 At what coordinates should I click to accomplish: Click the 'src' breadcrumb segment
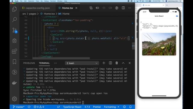24,14
